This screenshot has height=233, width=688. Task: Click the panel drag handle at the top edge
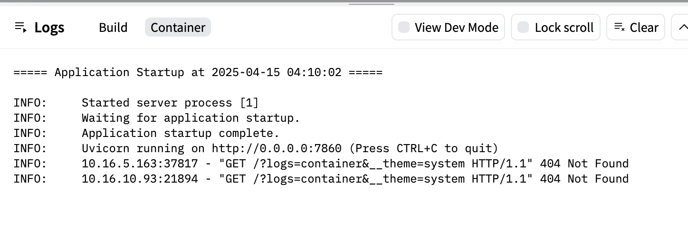(372, 4)
